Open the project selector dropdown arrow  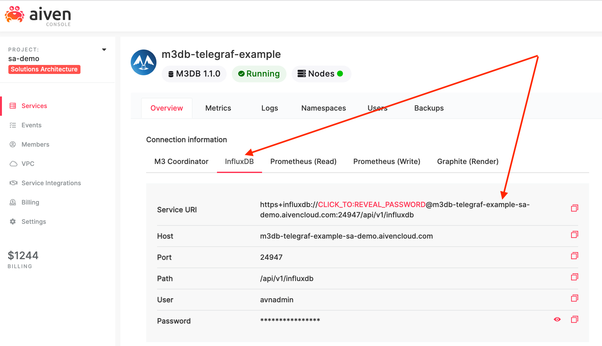point(104,50)
